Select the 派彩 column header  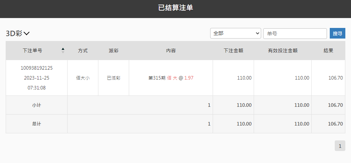coord(114,51)
